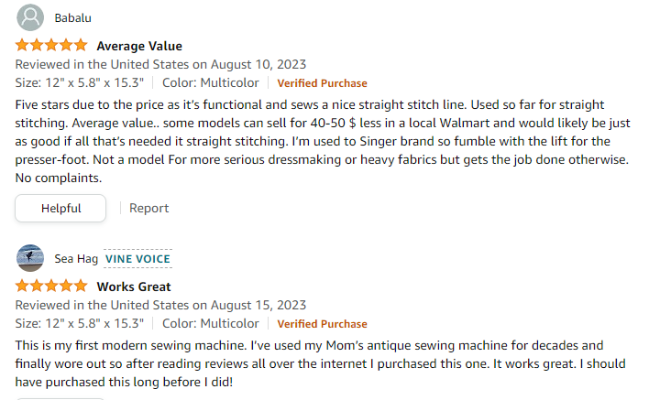649x400 pixels.
Task: Click Verified Purchase on Babalu's review
Action: (322, 83)
